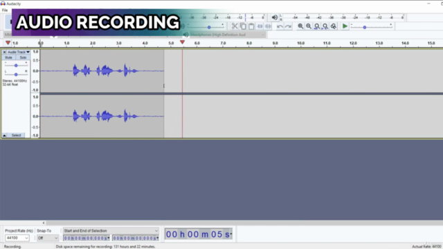
Task: Click the playback level meter
Action: (x=343, y=17)
